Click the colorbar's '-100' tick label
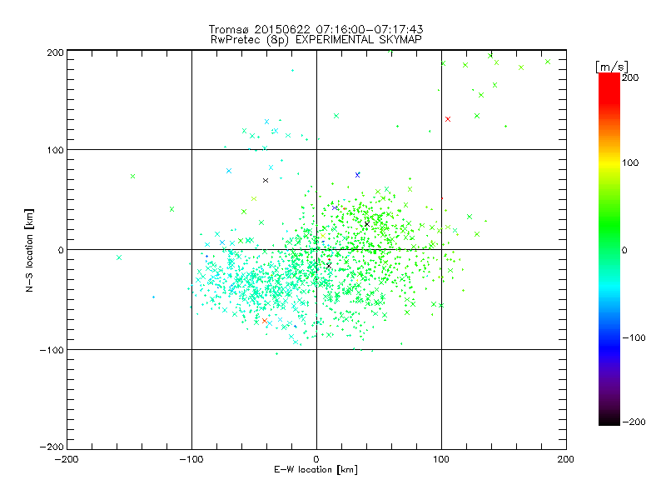The height and width of the screenshot is (500, 666). (x=634, y=338)
